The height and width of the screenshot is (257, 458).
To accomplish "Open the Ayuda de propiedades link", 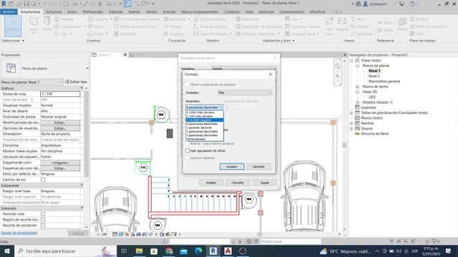I will click(19, 233).
